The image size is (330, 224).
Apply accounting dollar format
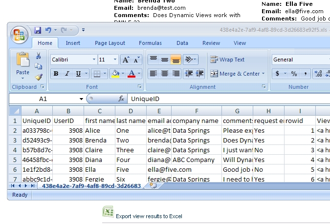[277, 74]
